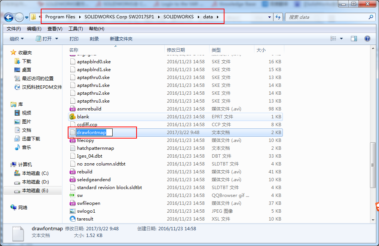Click the 刻录 toolbar button
This screenshot has width=379, height=246.
[x=94, y=39]
